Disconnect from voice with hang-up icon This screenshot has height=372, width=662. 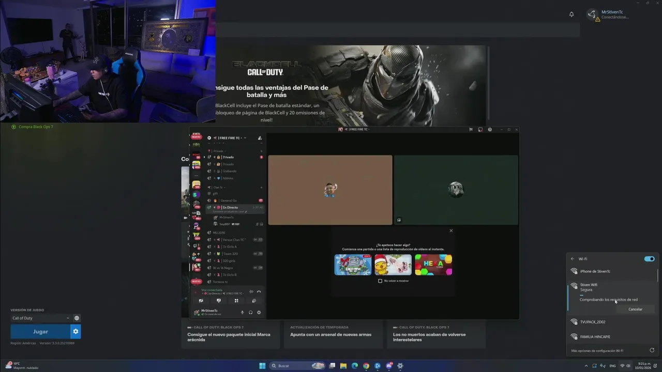click(259, 292)
